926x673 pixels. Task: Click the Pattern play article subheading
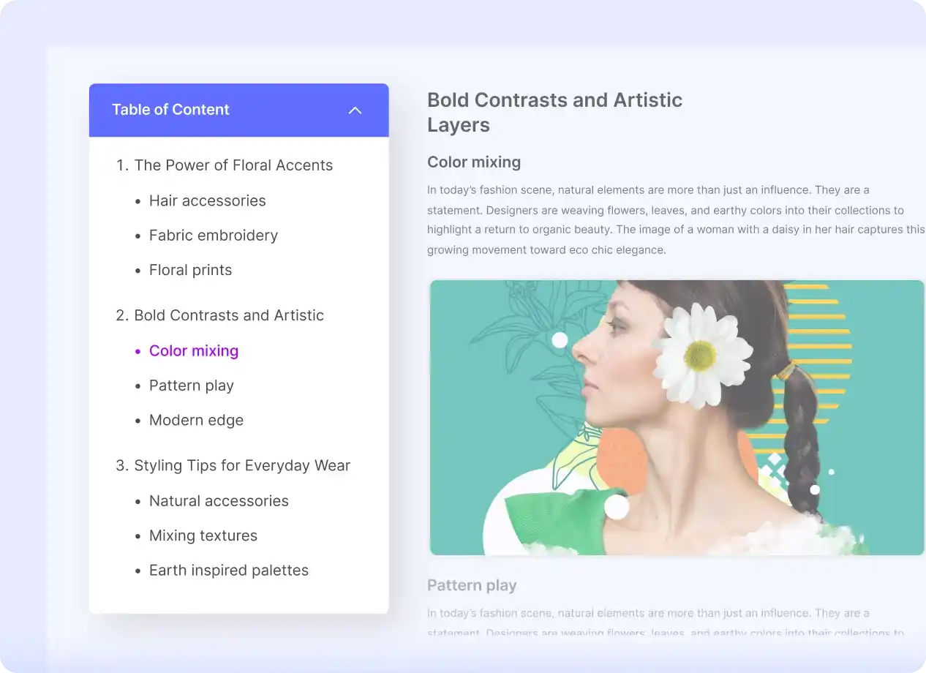tap(472, 585)
